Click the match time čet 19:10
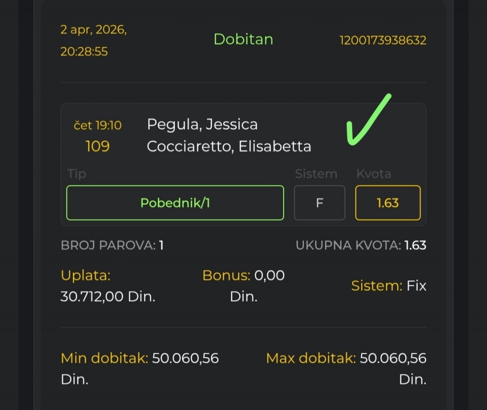 pos(97,125)
